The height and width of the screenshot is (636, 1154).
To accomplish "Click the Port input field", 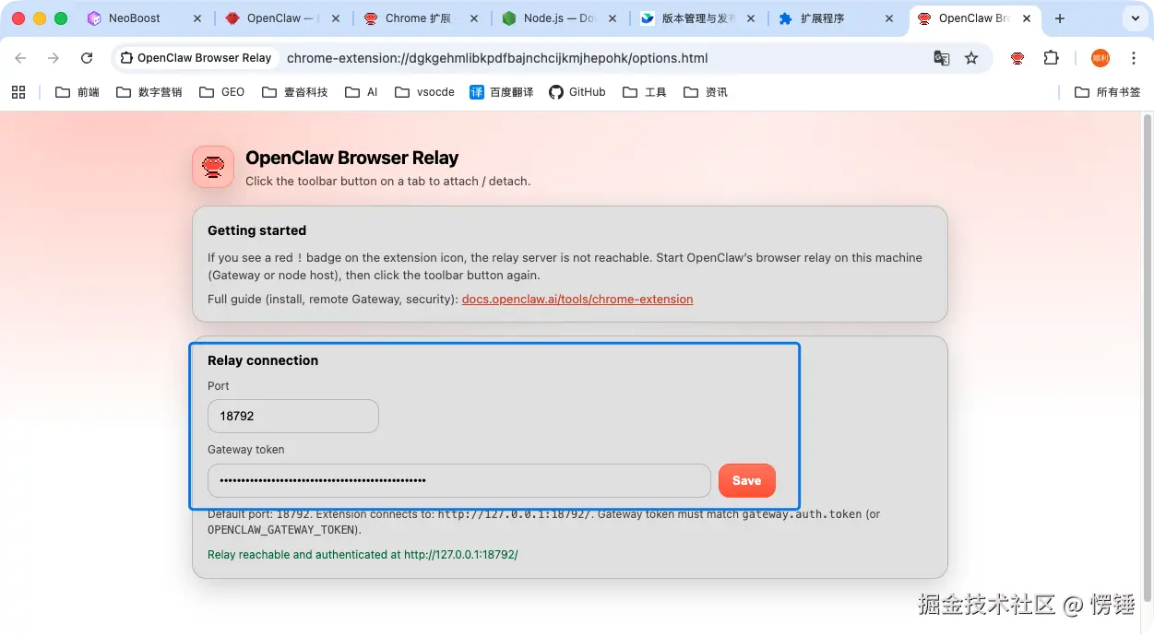I will pyautogui.click(x=293, y=416).
